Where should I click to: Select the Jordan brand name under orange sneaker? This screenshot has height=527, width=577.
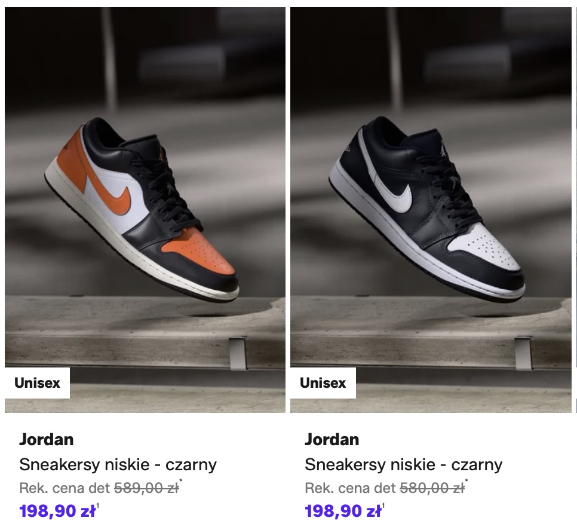click(47, 439)
